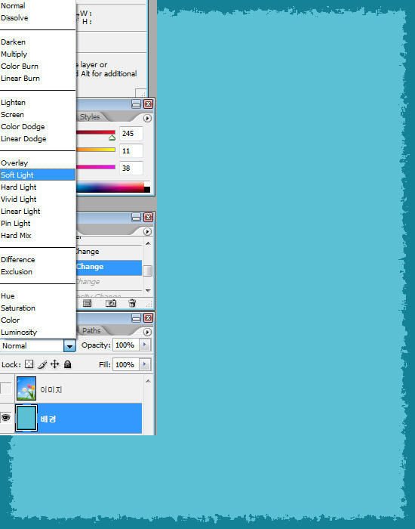The height and width of the screenshot is (529, 415).
Task: Lock transparent pixels on the layer
Action: pos(29,364)
